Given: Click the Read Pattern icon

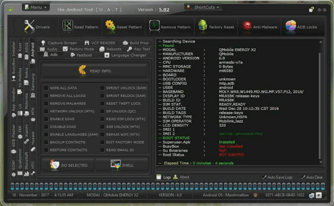Looking at the screenshot, I should click(68, 26).
